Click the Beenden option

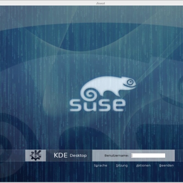click(167, 166)
